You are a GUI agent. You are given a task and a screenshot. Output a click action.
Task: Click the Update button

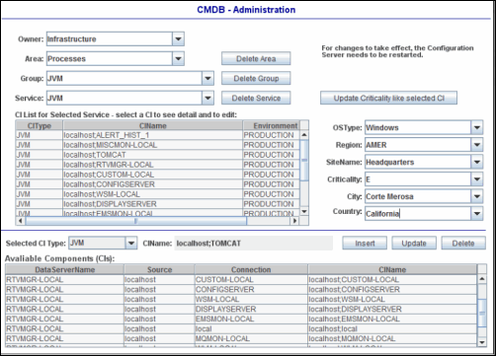[414, 244]
